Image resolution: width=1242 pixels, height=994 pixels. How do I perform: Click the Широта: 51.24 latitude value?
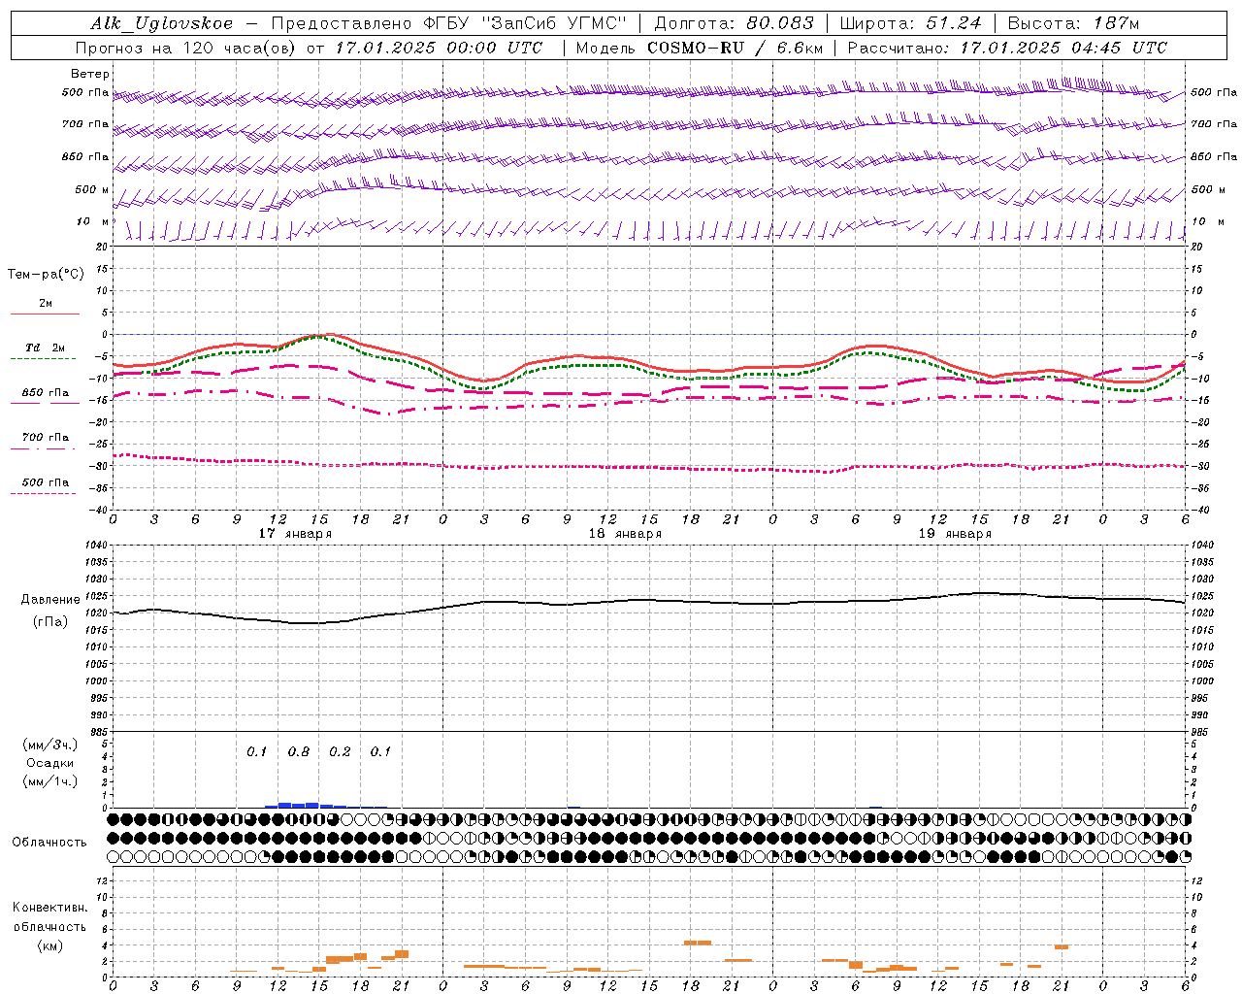pos(910,23)
